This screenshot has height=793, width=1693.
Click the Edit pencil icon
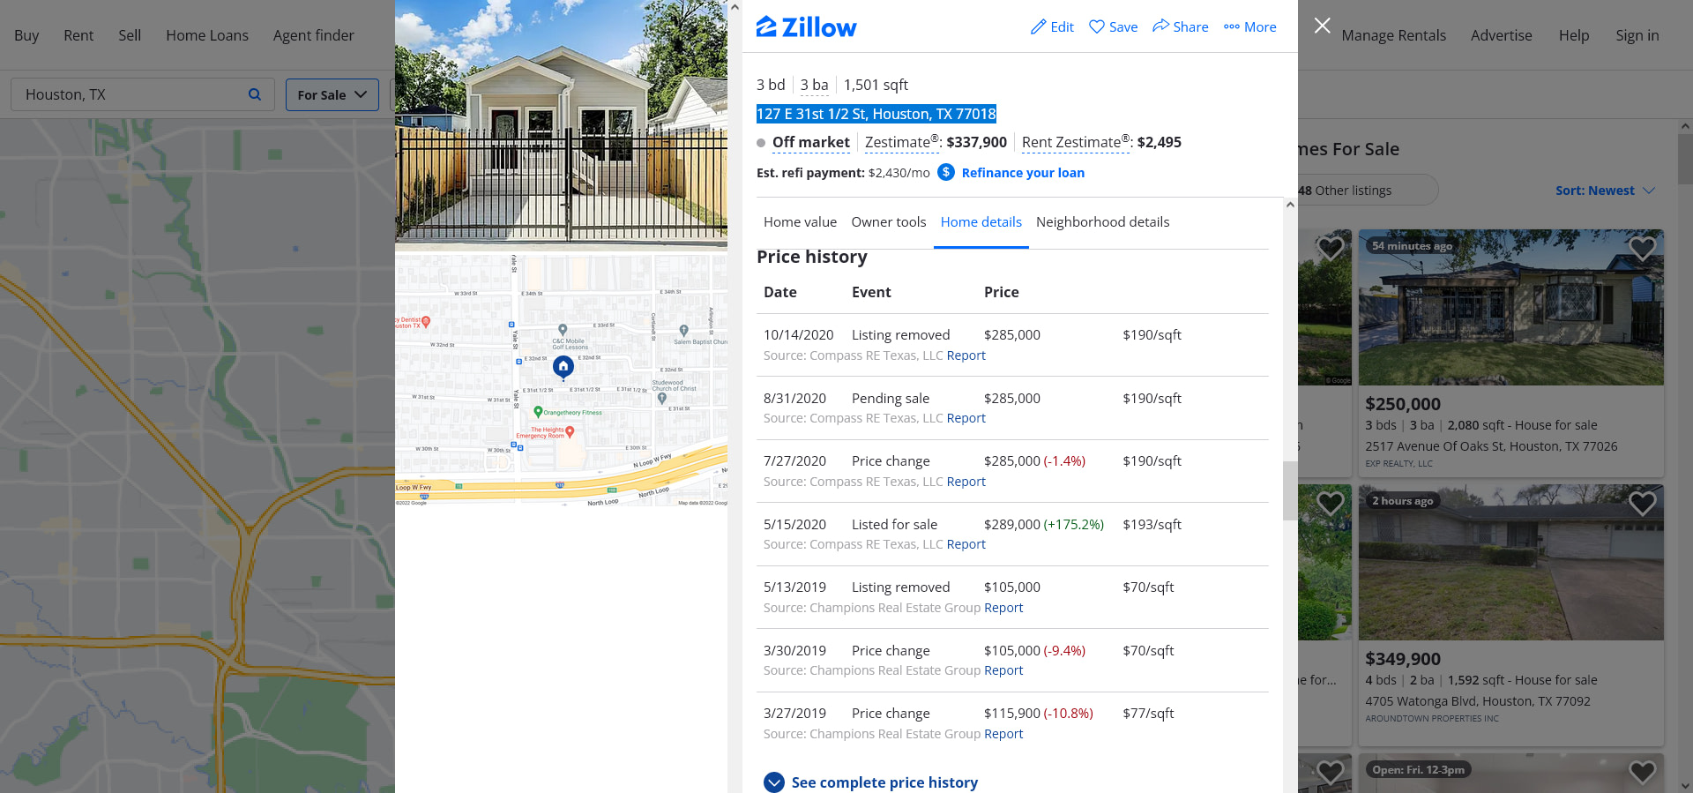pos(1039,27)
